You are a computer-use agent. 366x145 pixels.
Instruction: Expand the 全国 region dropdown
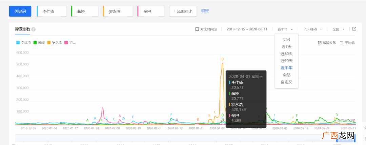click(x=338, y=29)
